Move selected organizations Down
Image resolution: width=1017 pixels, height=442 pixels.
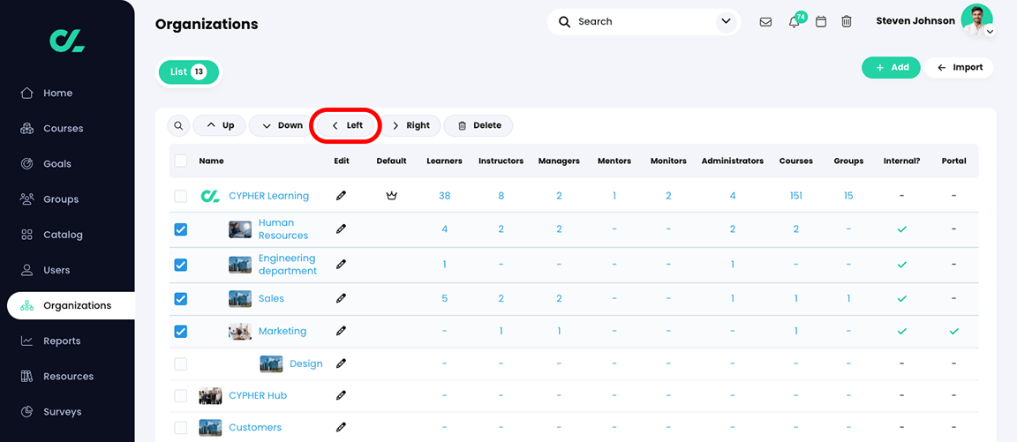pyautogui.click(x=282, y=126)
